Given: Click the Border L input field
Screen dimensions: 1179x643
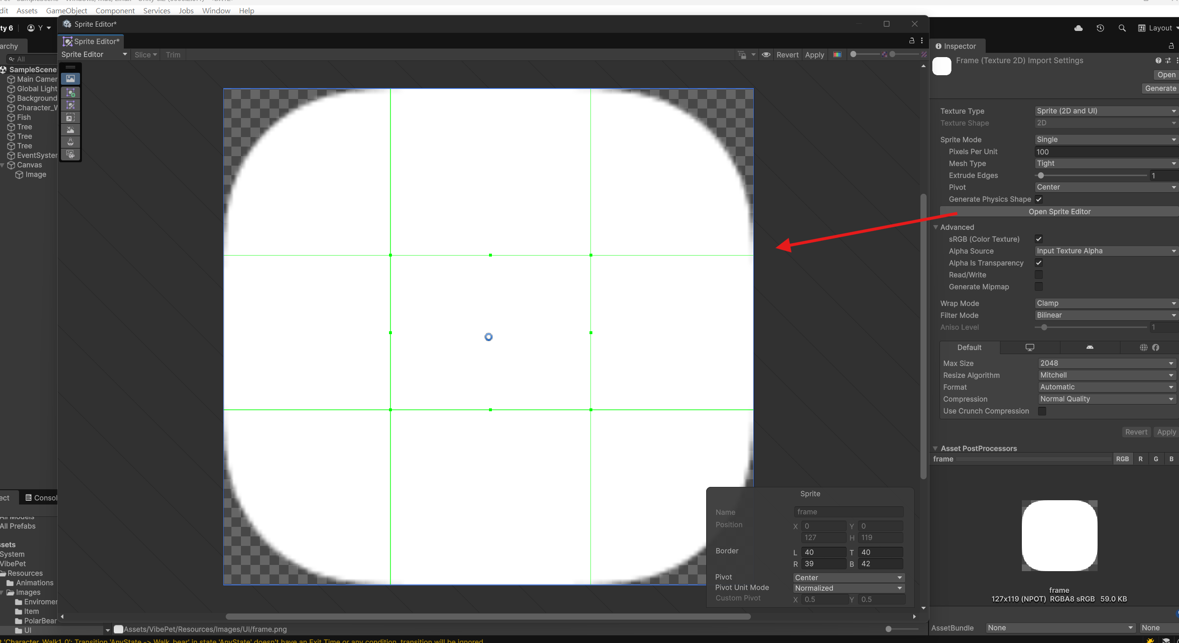Looking at the screenshot, I should tap(824, 553).
